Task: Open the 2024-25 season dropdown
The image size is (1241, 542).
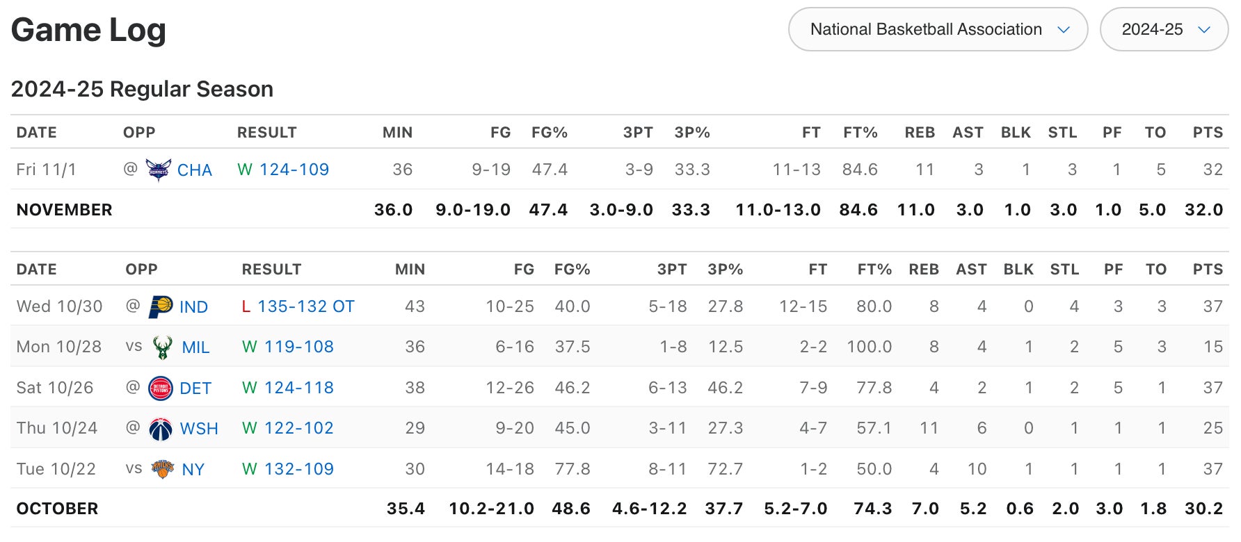Action: click(x=1164, y=29)
